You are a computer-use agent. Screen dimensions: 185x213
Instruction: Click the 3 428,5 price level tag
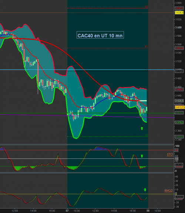tap(179, 101)
